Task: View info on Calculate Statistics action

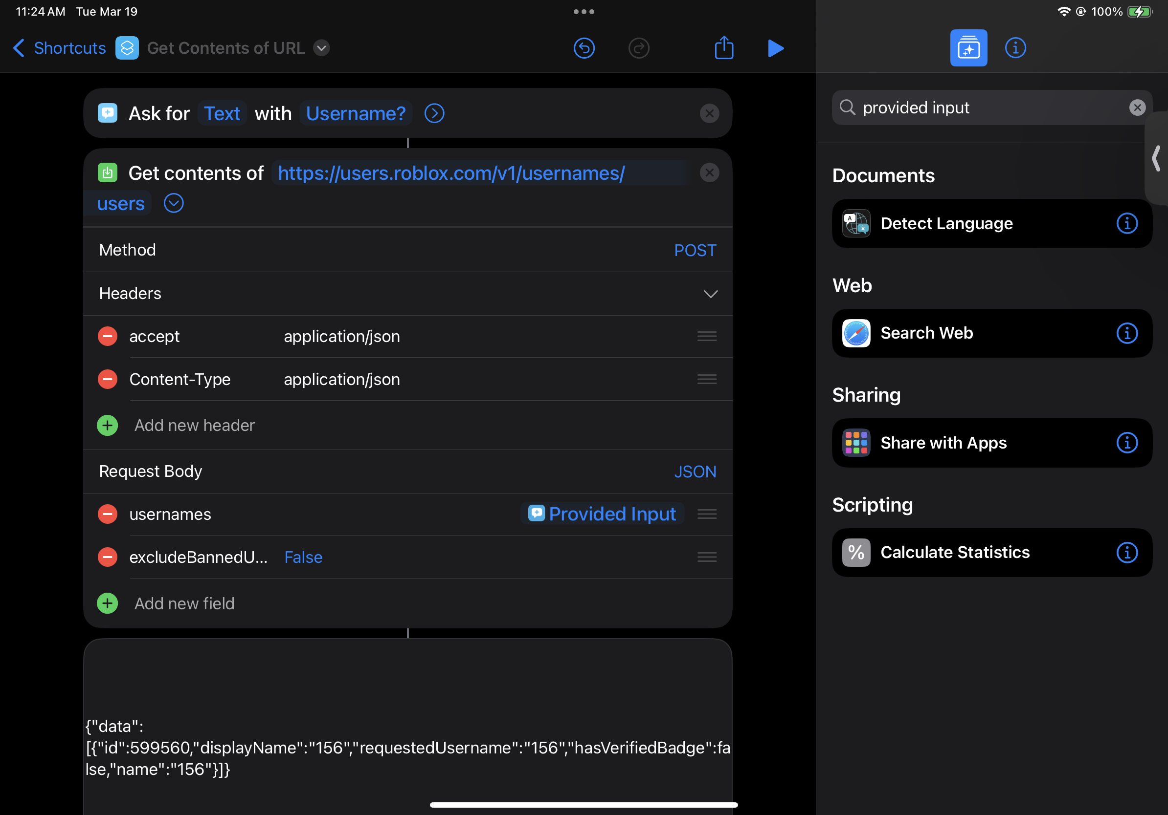Action: 1127,553
